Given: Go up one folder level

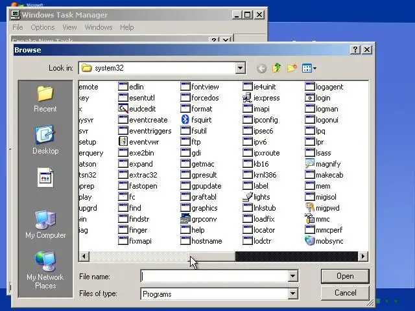Looking at the screenshot, I should 277,68.
